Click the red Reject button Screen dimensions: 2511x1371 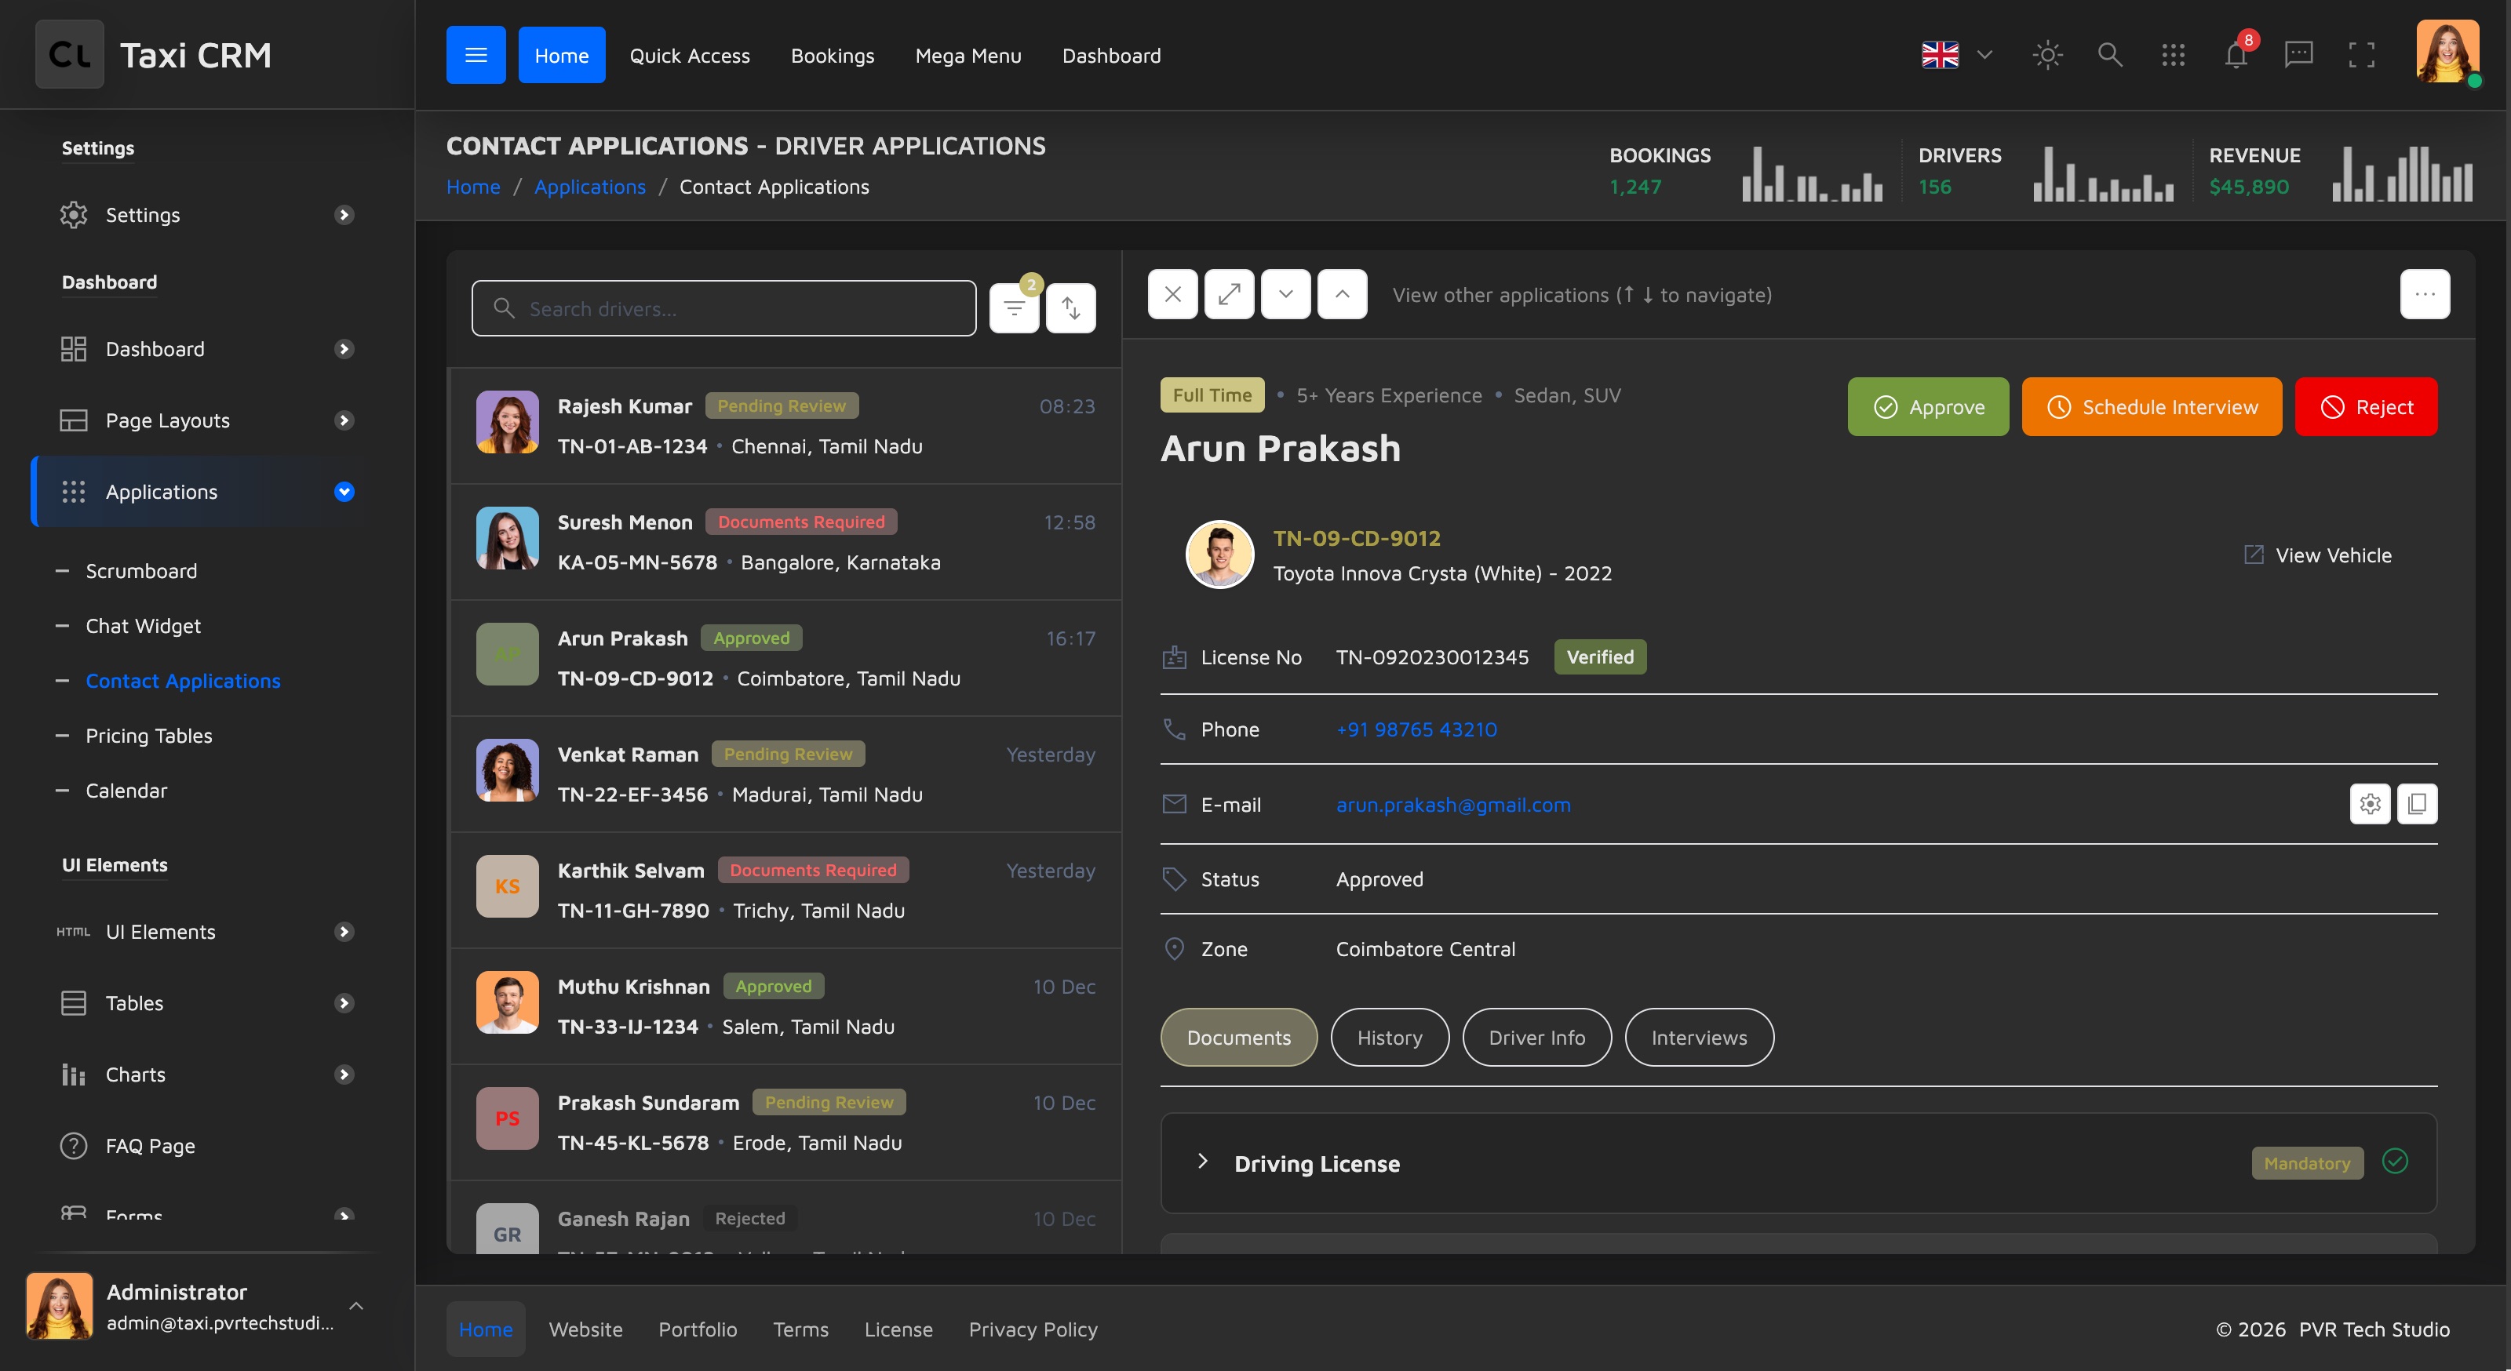2366,406
